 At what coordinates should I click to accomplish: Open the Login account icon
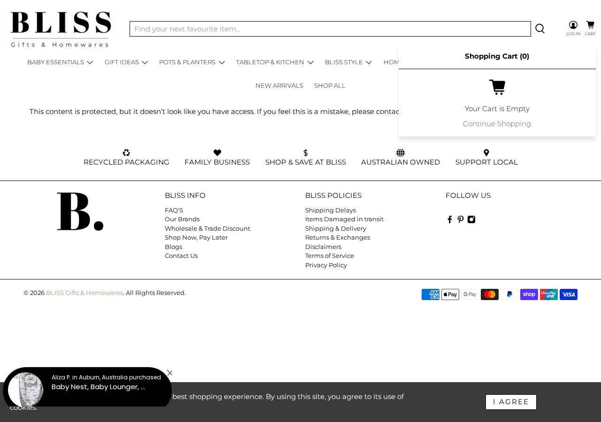click(x=573, y=28)
